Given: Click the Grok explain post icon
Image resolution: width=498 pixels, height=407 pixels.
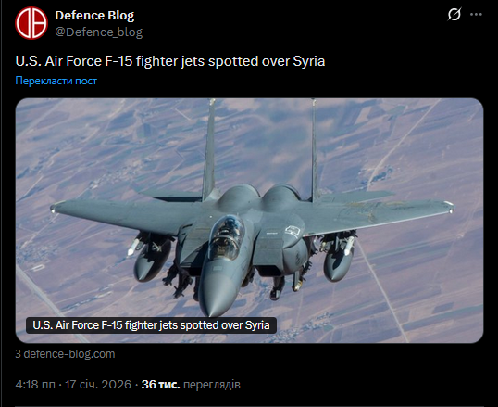Looking at the screenshot, I should coord(454,14).
